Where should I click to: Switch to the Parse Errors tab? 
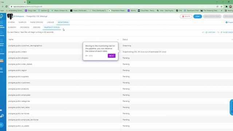click(36, 22)
